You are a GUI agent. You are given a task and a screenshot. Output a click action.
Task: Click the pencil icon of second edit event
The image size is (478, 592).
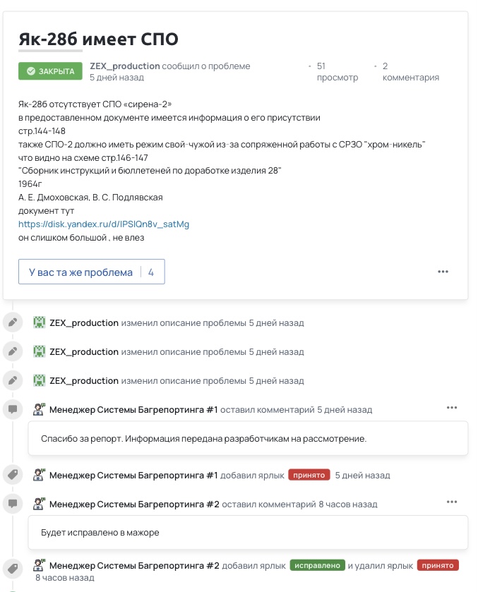(12, 351)
